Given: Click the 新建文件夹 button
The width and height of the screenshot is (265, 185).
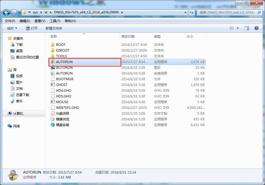Looking at the screenshot, I should (54, 28).
